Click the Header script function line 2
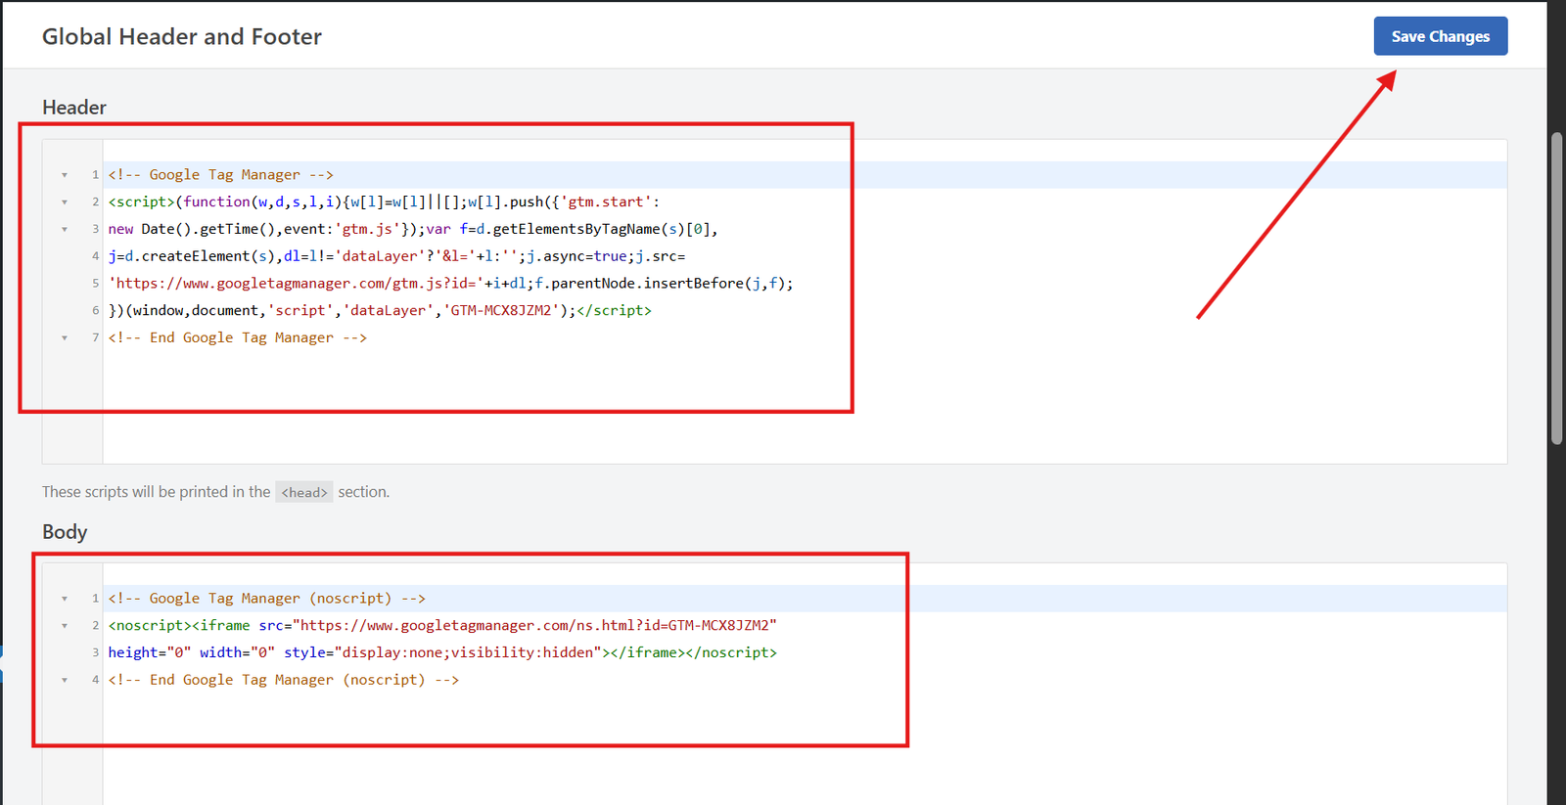The width and height of the screenshot is (1566, 805). point(384,201)
